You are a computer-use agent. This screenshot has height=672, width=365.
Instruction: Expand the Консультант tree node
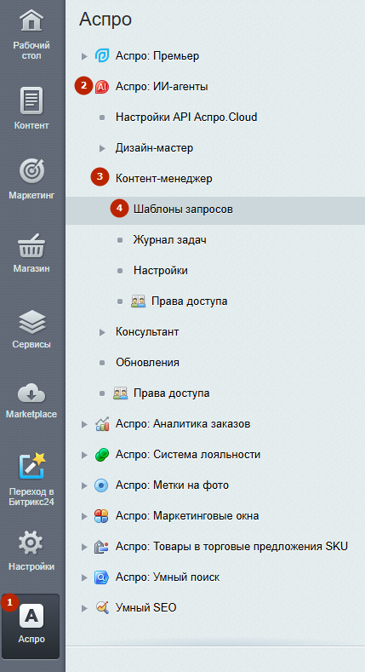coord(102,332)
